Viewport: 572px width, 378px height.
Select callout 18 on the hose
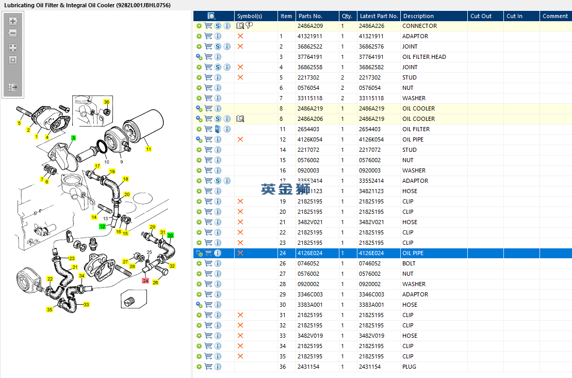(x=125, y=179)
